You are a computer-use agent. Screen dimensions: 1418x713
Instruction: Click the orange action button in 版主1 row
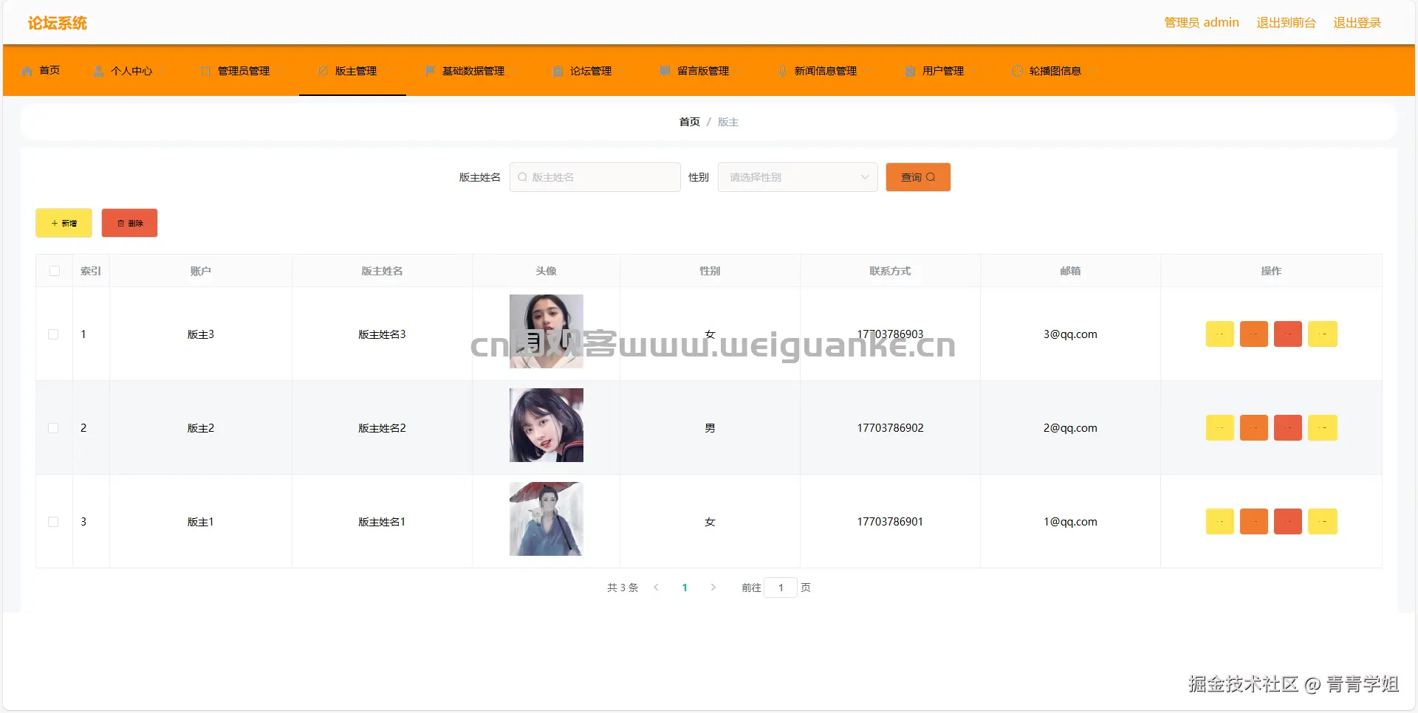click(x=1254, y=522)
